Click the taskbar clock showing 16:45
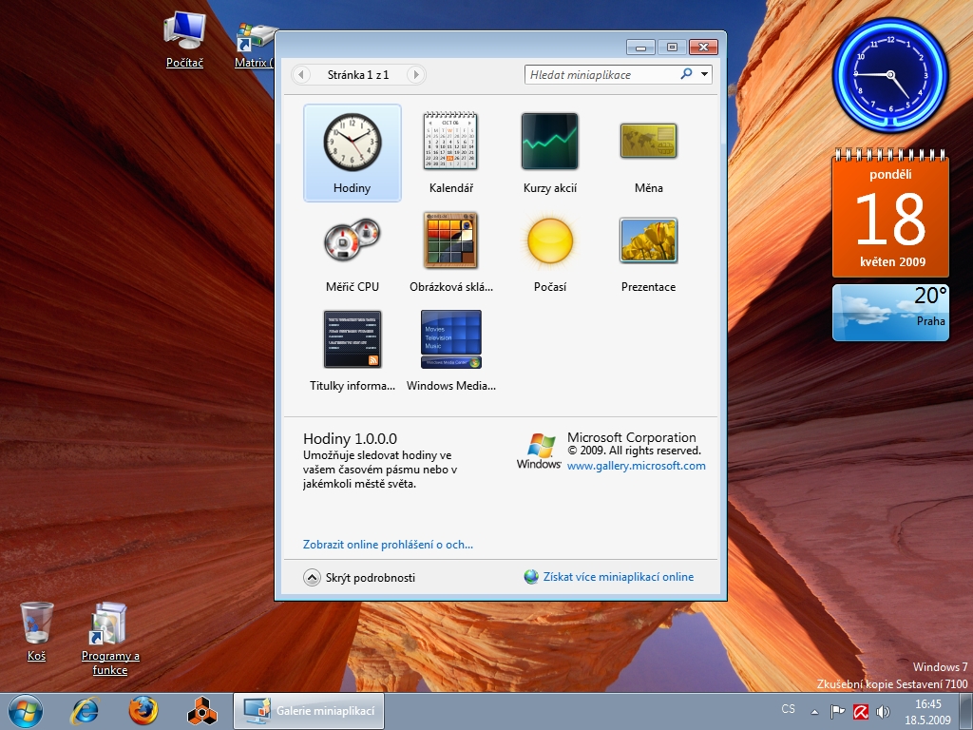Screen dimensions: 973x730 pyautogui.click(x=927, y=712)
